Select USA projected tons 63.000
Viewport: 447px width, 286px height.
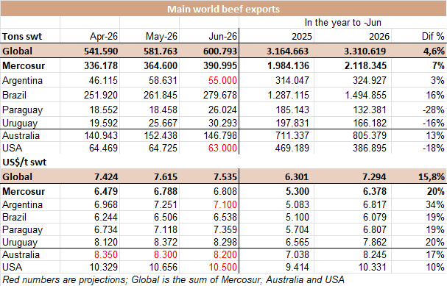pos(222,148)
